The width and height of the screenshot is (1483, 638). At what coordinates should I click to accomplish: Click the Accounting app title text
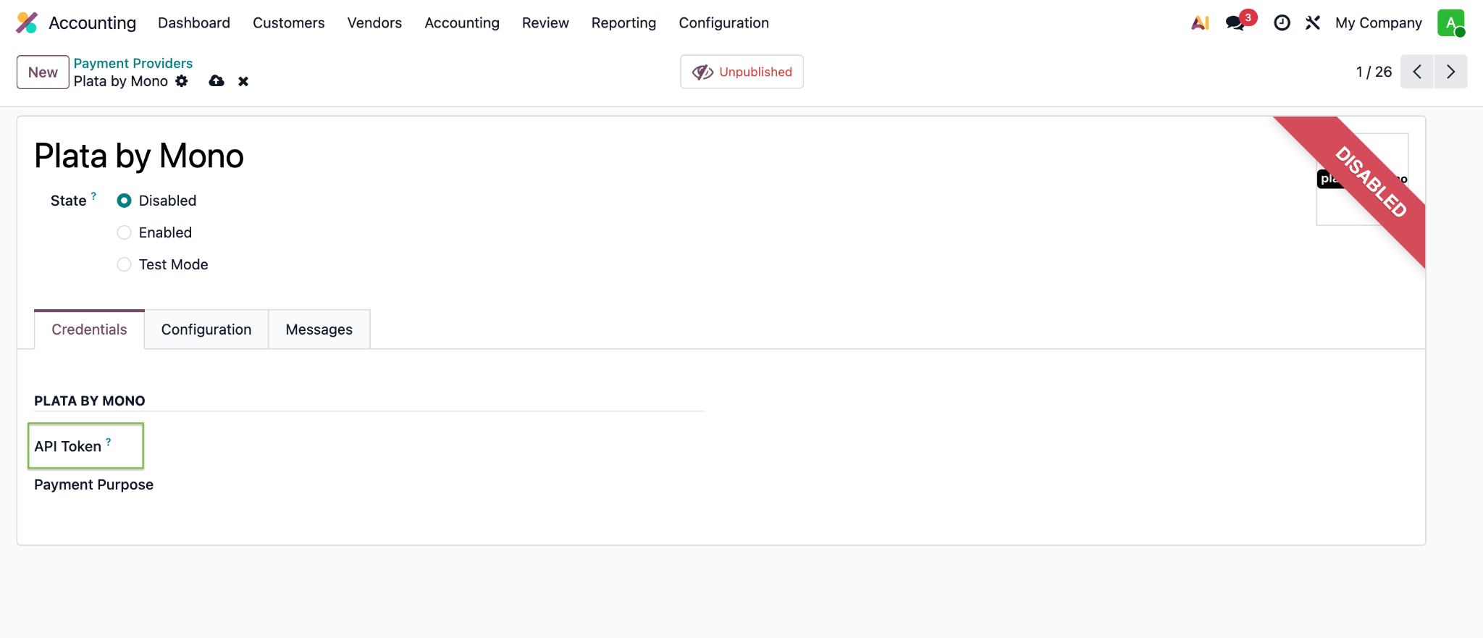(x=92, y=23)
